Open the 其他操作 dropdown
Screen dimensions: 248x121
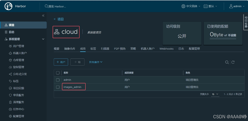click(96, 62)
